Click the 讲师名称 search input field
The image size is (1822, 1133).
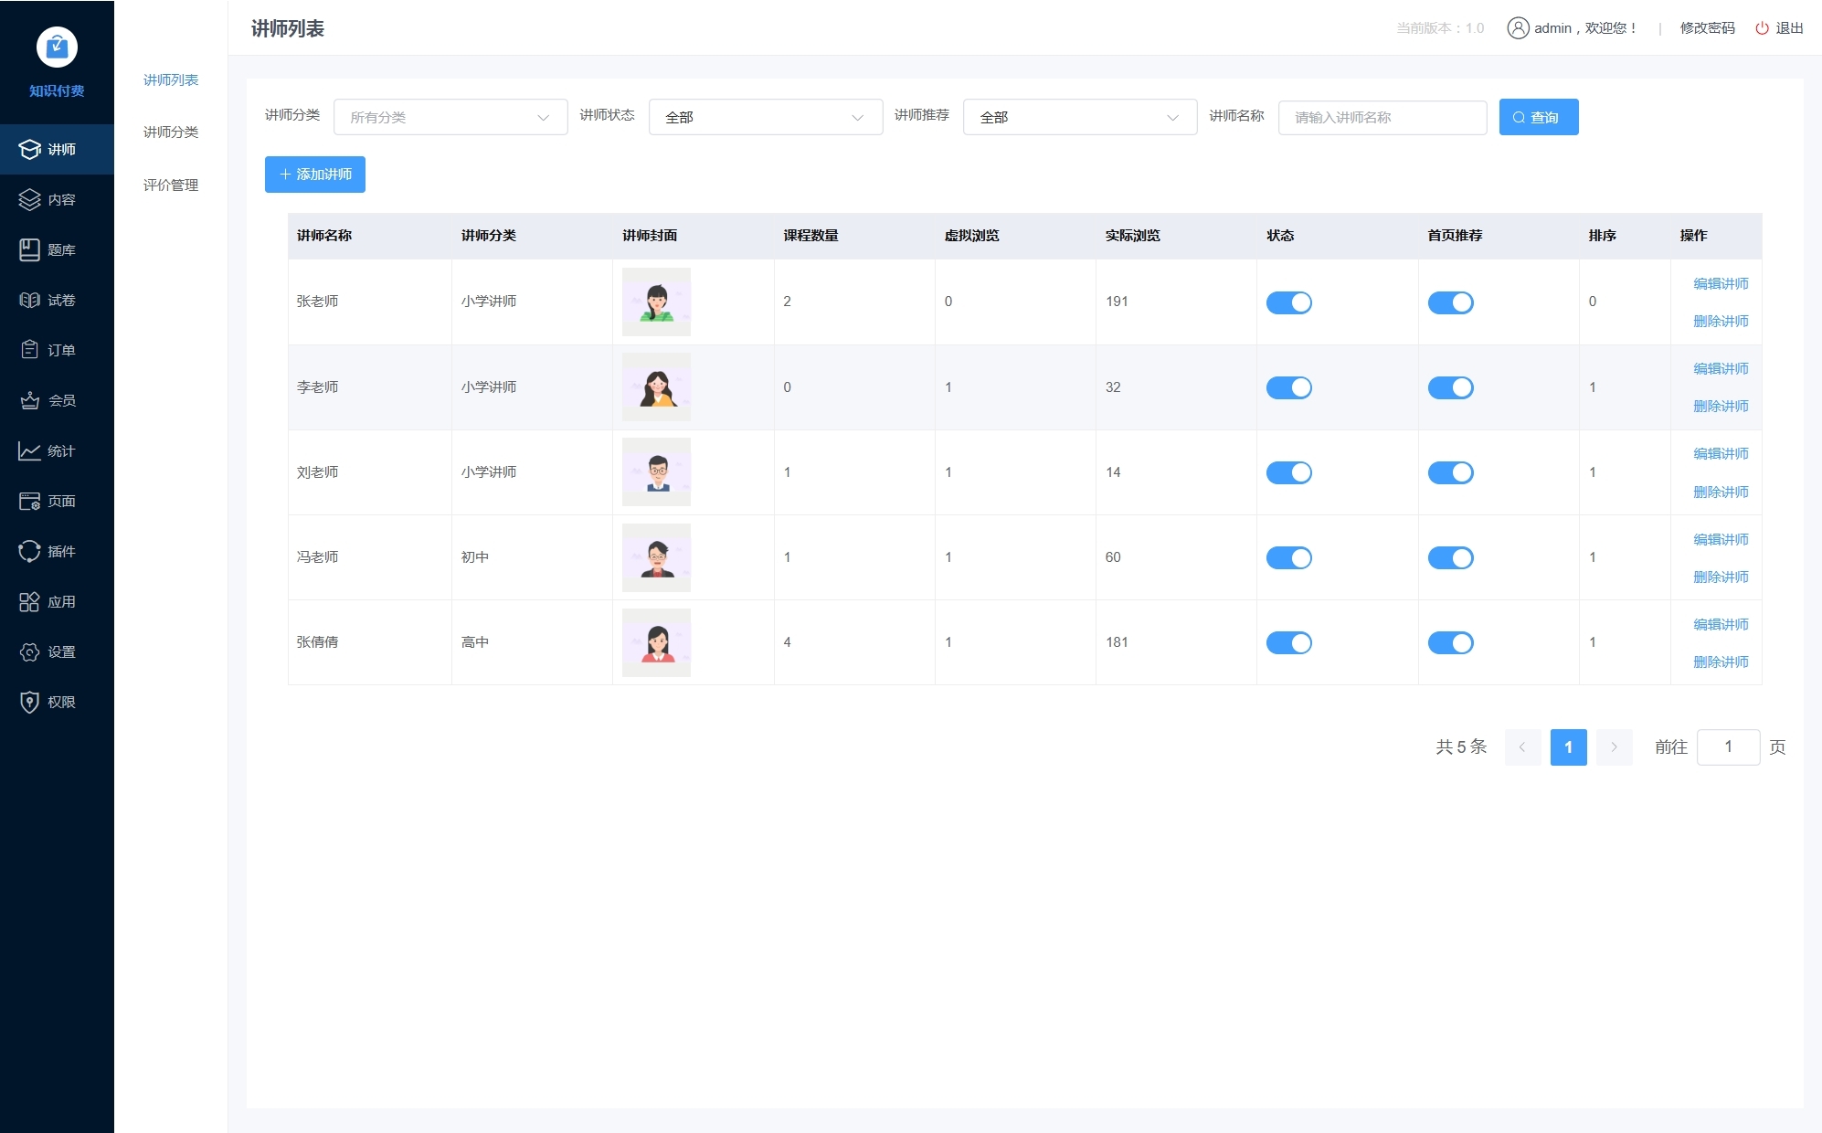click(1382, 117)
